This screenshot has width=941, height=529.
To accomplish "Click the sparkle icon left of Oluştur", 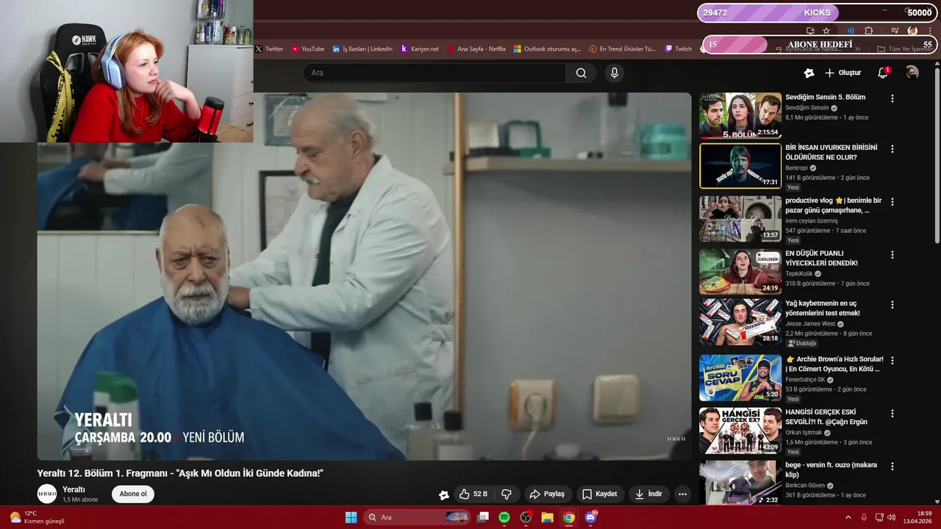I will [809, 73].
